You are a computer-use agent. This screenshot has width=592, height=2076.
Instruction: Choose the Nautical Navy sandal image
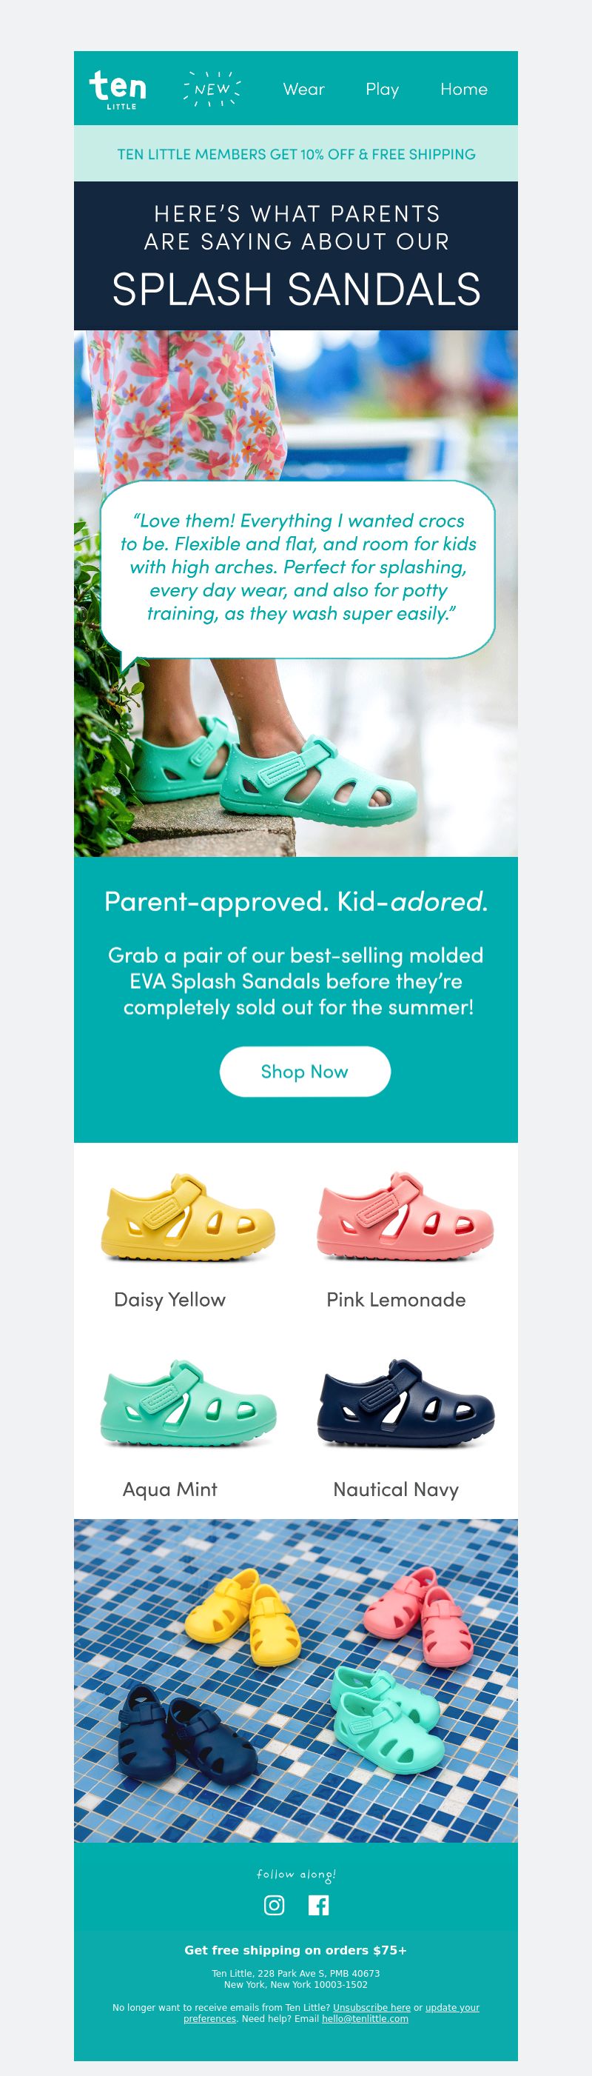click(404, 1403)
